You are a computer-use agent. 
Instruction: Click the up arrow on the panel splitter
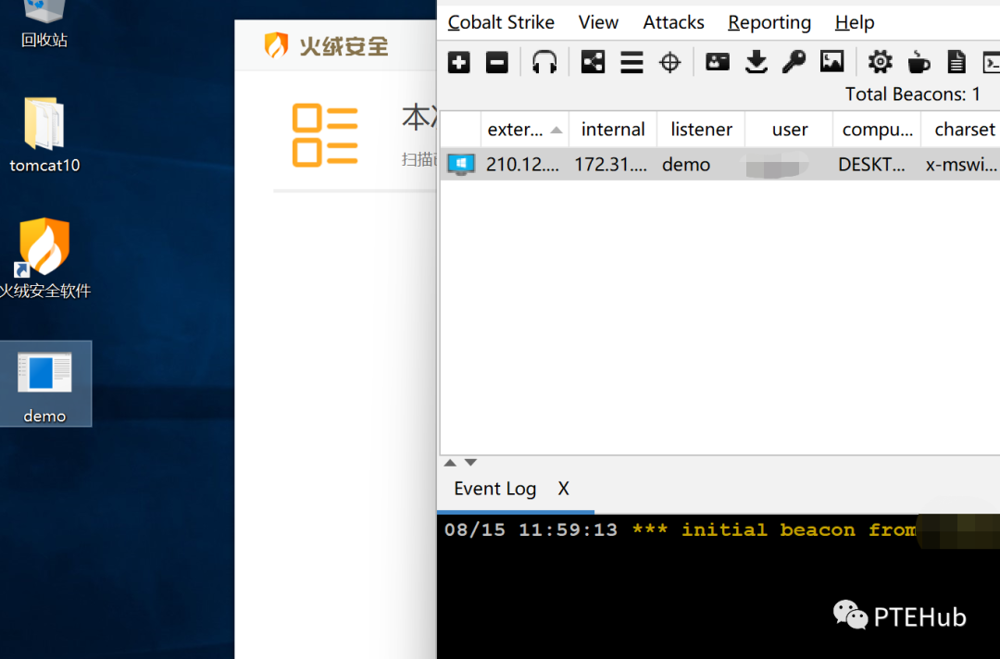coord(450,463)
